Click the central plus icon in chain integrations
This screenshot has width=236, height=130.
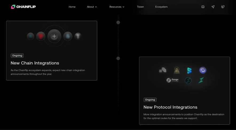tap(54, 36)
